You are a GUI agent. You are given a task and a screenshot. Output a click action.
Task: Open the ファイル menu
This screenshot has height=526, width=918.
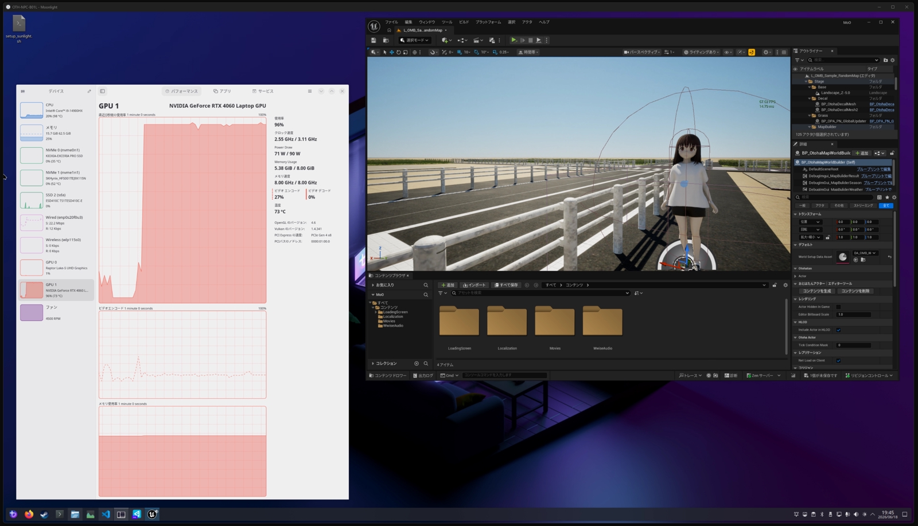coord(391,22)
